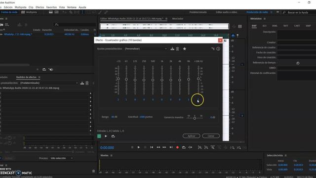Expand the first effects rack slot arrow

(x=90, y=93)
